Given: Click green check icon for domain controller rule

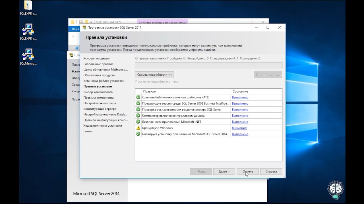Looking at the screenshot, I should pyautogui.click(x=138, y=116).
